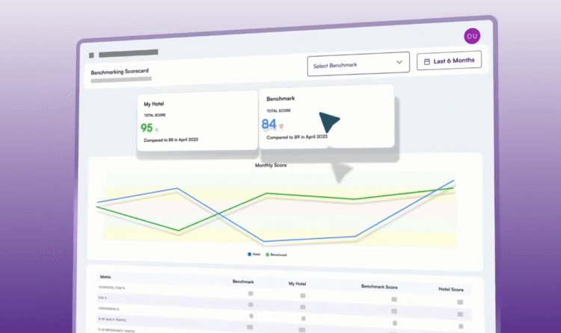Screen dimensions: 561x333
Task: Open the DU user avatar
Action: 472,36
